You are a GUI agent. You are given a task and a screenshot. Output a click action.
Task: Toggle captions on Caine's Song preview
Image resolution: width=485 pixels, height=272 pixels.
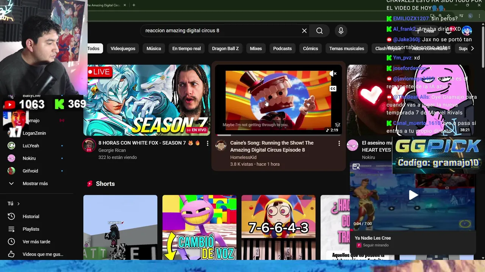pos(333,88)
